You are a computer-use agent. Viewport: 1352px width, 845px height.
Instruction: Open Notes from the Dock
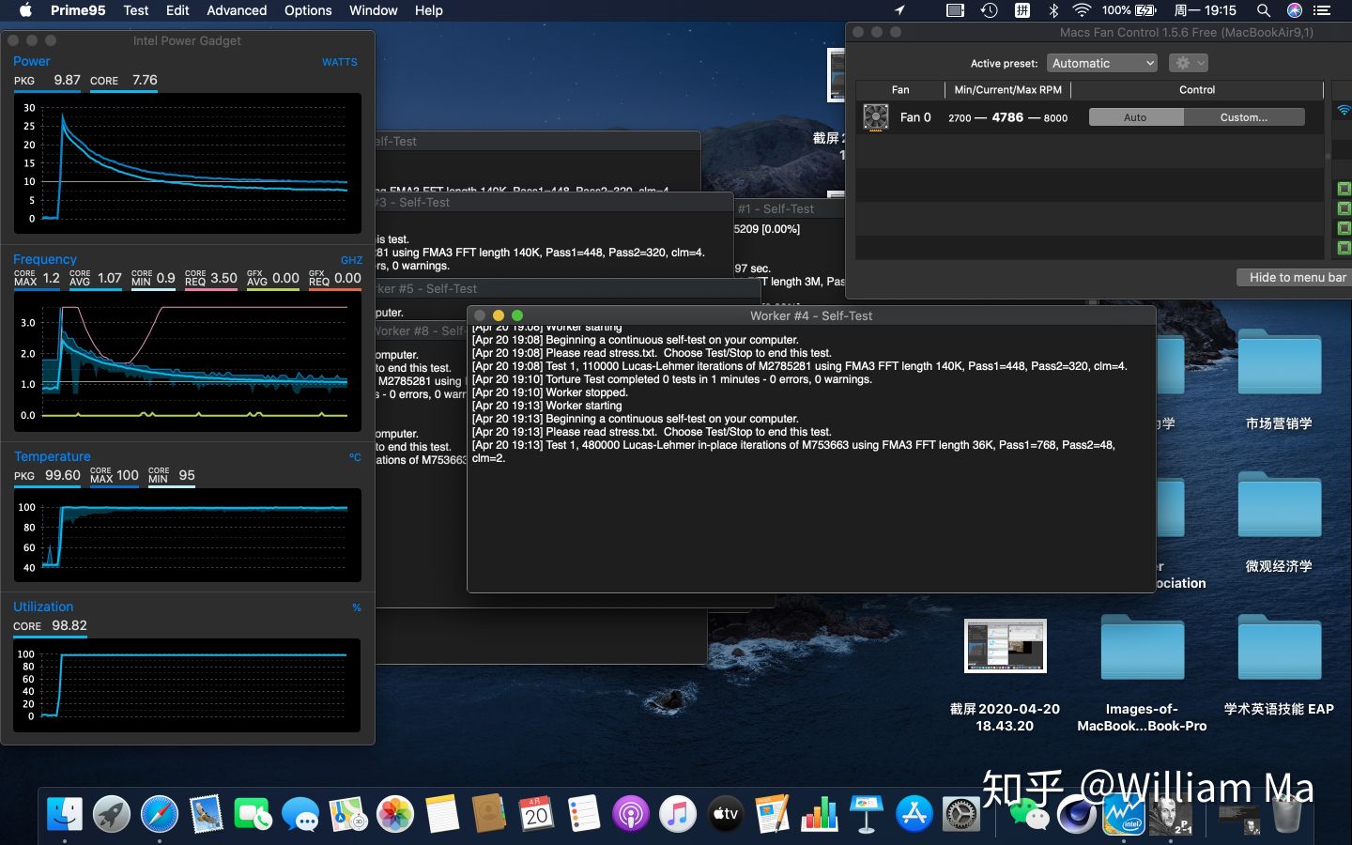click(x=443, y=815)
